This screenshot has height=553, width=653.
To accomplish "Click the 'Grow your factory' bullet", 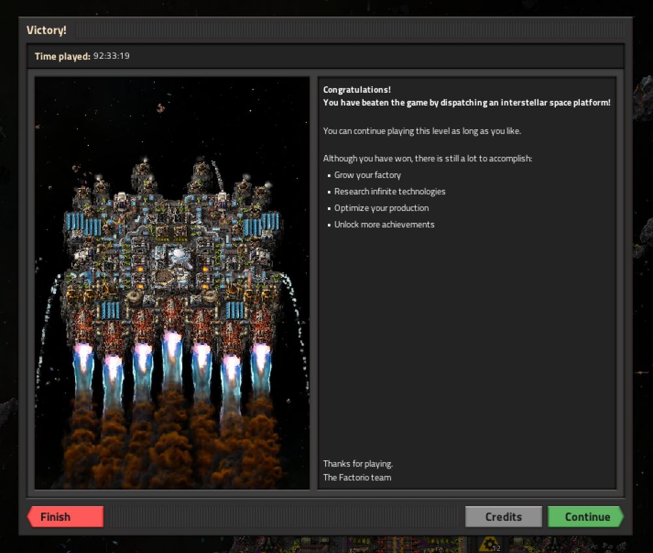I will [367, 175].
